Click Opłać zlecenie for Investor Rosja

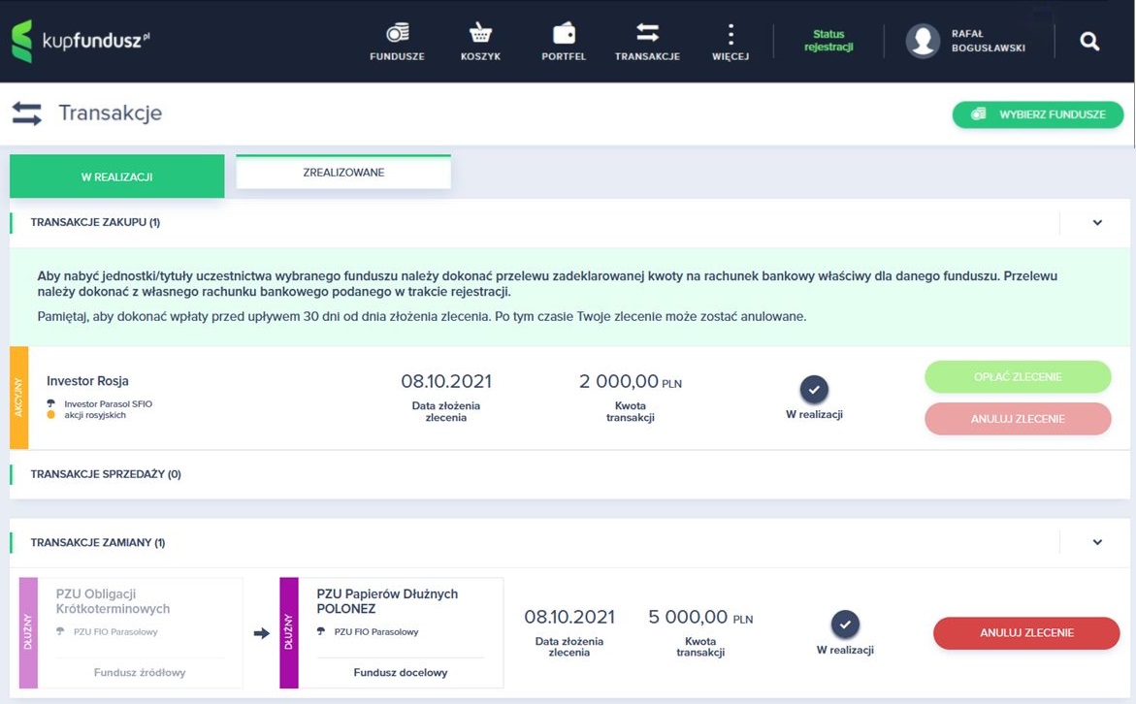[1018, 376]
